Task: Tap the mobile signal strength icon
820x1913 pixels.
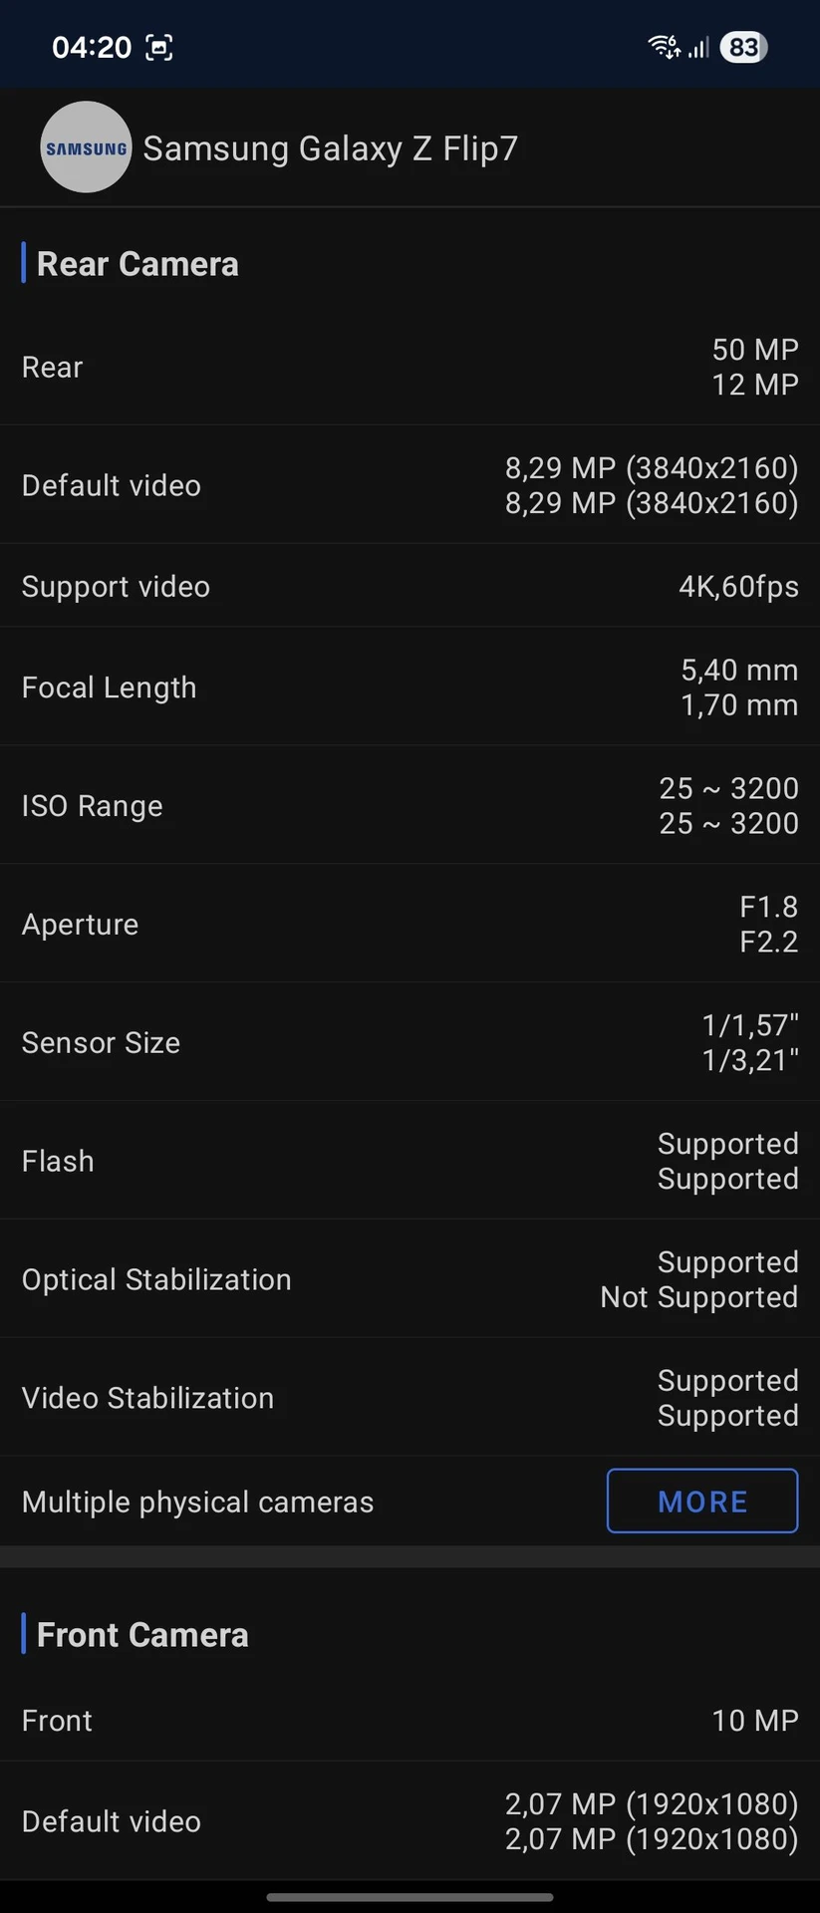Action: pos(698,47)
